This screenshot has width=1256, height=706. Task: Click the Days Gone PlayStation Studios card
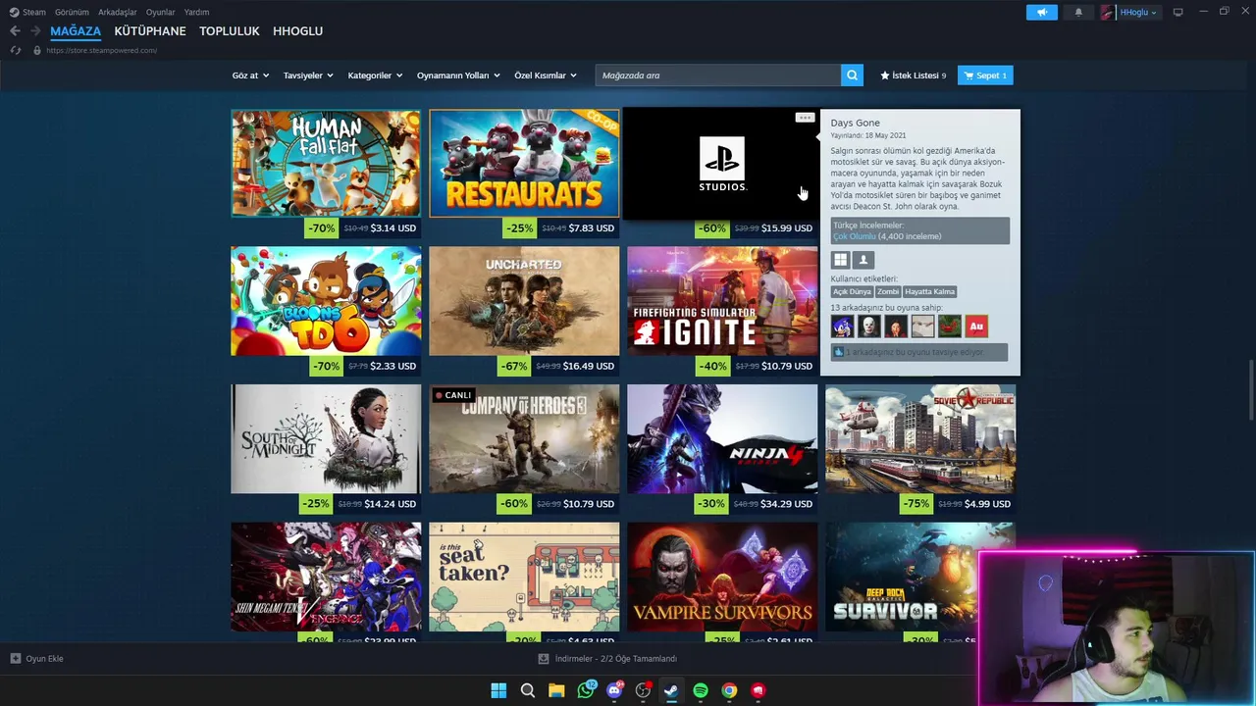coord(722,163)
